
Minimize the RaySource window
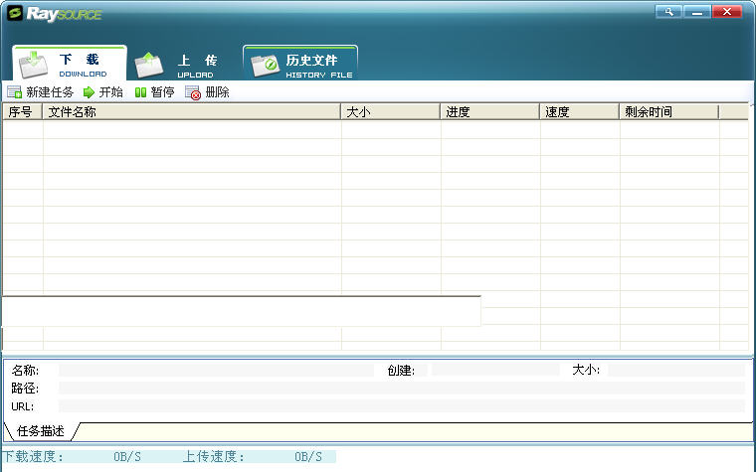pos(698,12)
